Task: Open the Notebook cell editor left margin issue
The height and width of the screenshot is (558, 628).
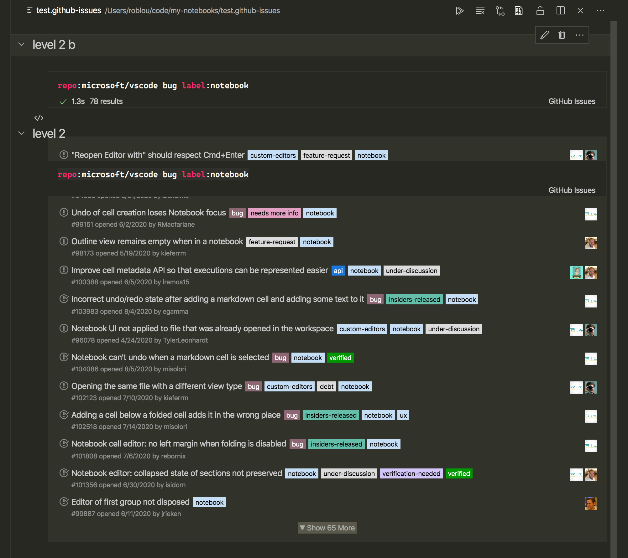Action: tap(179, 444)
